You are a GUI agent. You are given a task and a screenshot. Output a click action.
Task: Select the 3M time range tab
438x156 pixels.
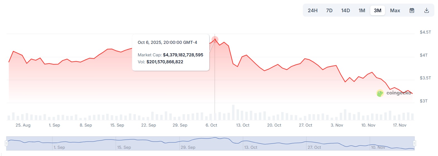(377, 11)
